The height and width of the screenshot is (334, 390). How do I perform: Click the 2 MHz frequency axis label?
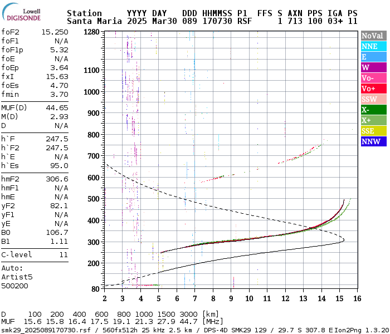tap(105, 298)
